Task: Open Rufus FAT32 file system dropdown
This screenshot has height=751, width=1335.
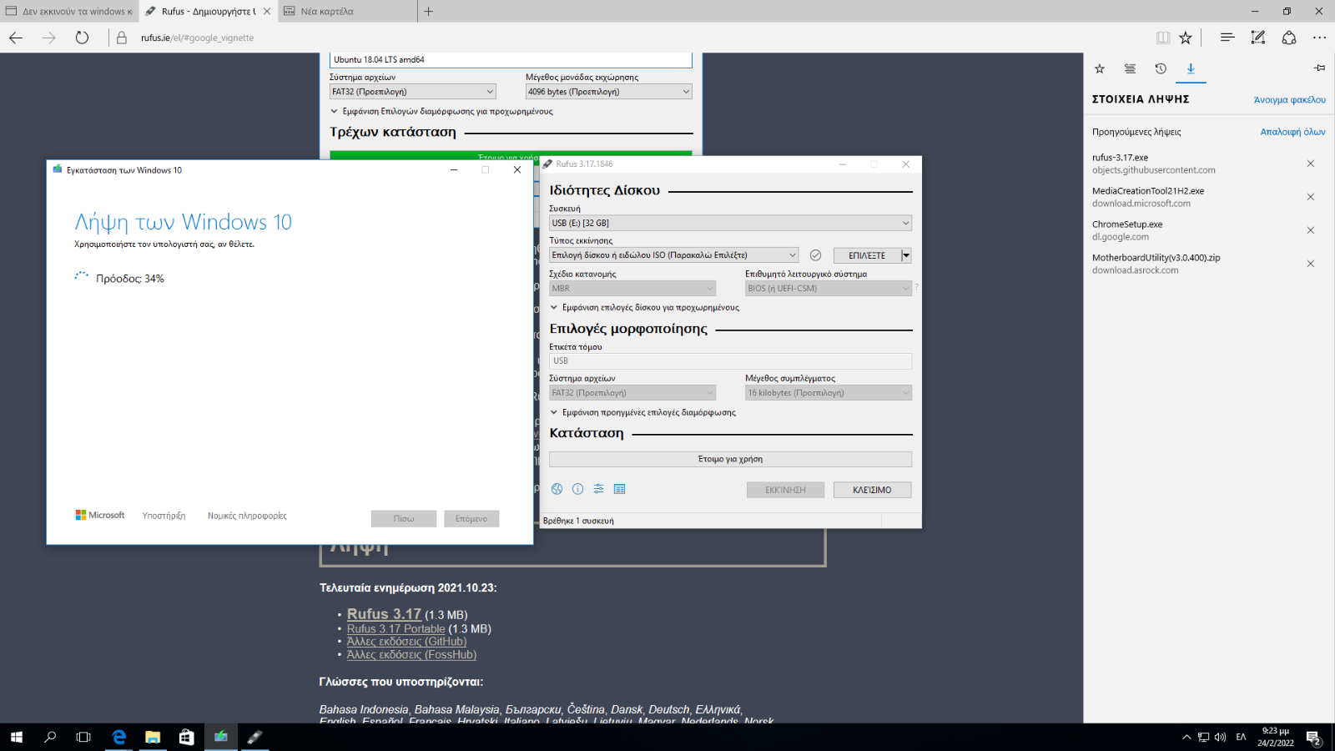Action: [x=632, y=392]
